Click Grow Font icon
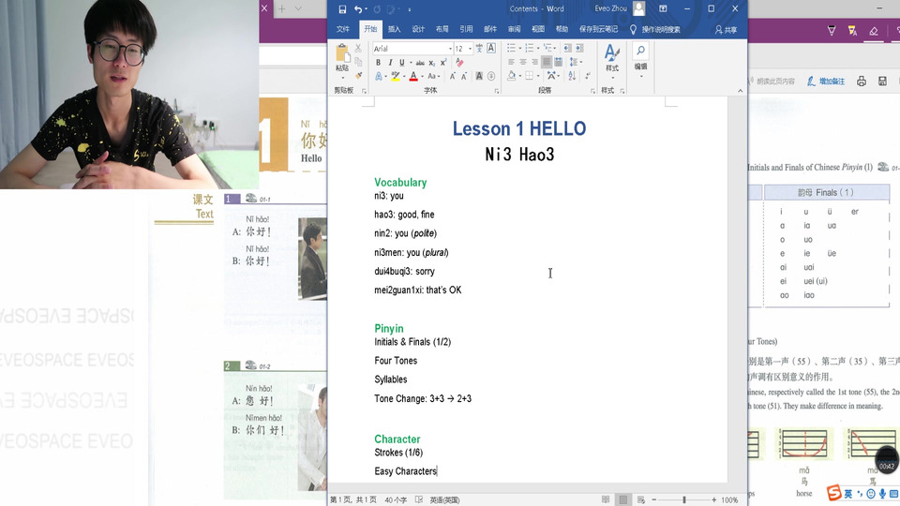 pyautogui.click(x=452, y=76)
